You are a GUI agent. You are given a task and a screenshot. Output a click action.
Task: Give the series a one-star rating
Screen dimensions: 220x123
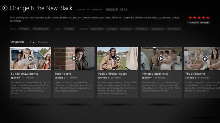[x=190, y=18]
